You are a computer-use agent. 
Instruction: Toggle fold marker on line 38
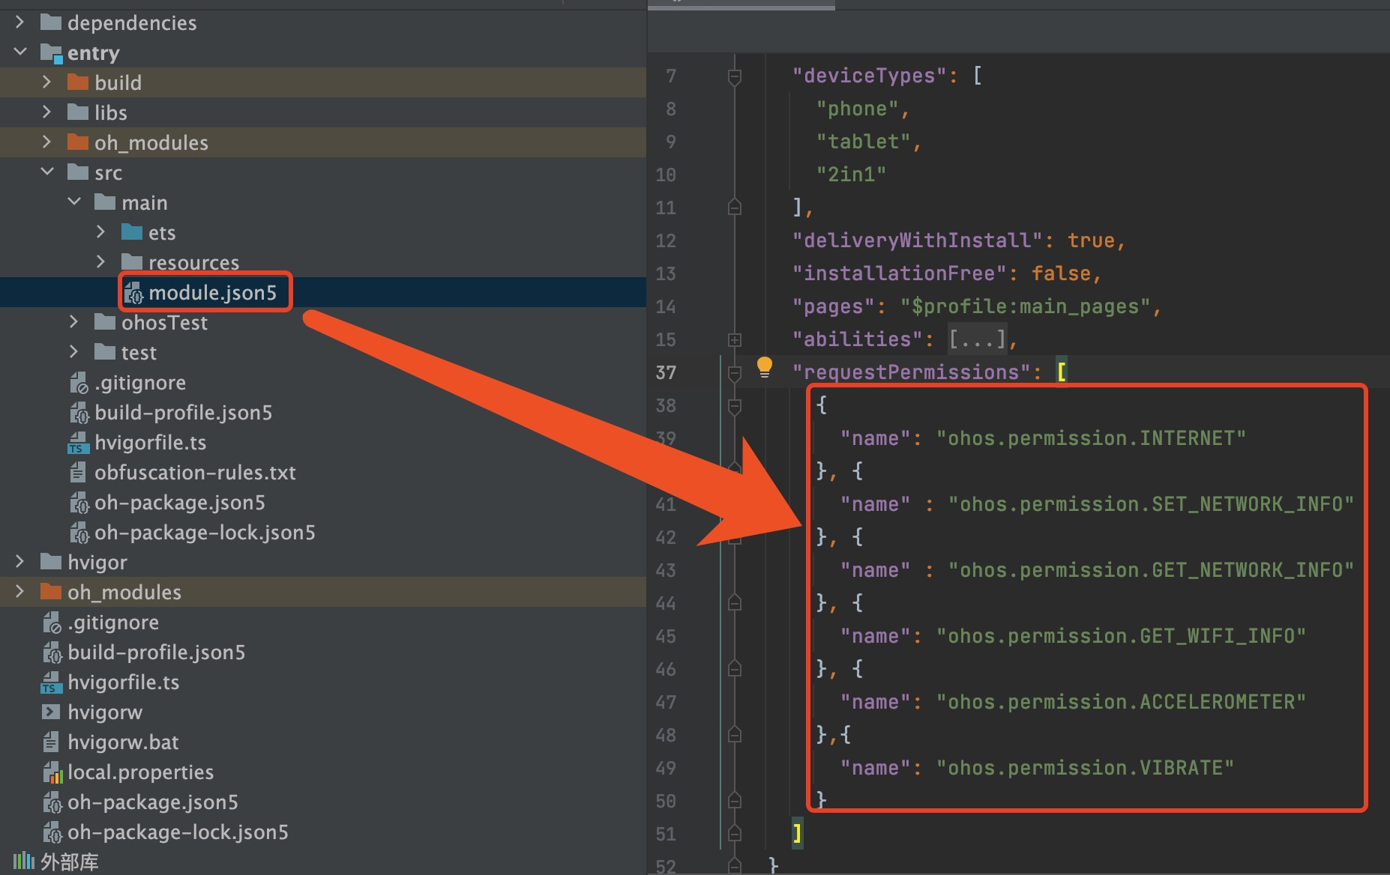pos(735,406)
